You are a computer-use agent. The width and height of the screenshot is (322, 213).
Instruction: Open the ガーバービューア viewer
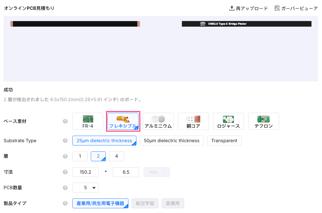[x=296, y=8]
